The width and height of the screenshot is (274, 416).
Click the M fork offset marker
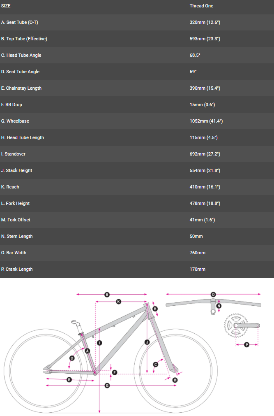(x=175, y=380)
